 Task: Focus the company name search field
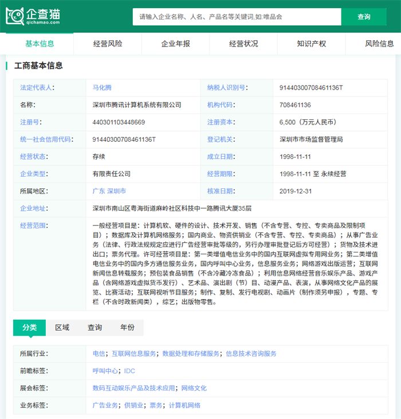pyautogui.click(x=237, y=17)
